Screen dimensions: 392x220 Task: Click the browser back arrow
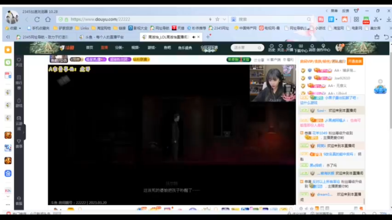27,19
